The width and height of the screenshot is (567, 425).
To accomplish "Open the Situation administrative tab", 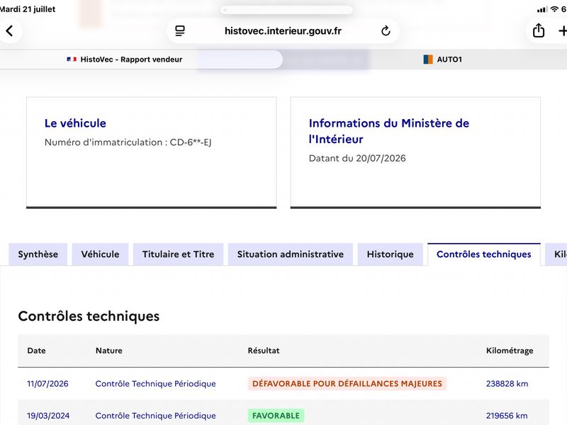I will click(291, 254).
